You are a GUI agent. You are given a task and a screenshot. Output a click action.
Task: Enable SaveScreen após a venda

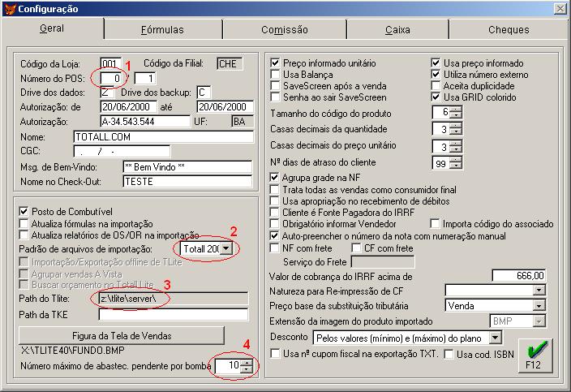point(275,85)
